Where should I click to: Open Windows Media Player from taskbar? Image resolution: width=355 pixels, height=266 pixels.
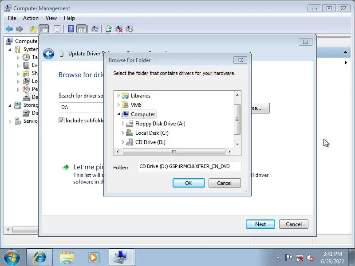pyautogui.click(x=93, y=258)
